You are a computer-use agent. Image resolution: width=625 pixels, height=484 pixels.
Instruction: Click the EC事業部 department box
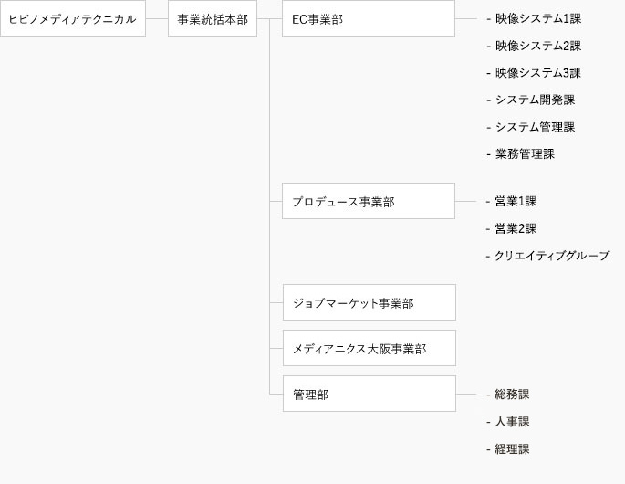point(369,18)
